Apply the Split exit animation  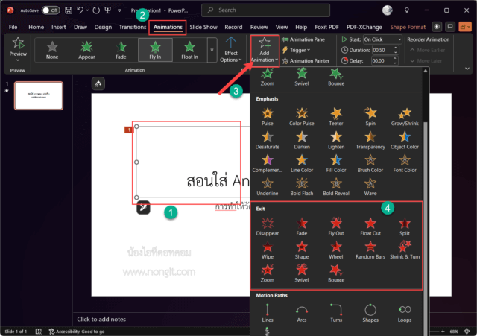(405, 226)
